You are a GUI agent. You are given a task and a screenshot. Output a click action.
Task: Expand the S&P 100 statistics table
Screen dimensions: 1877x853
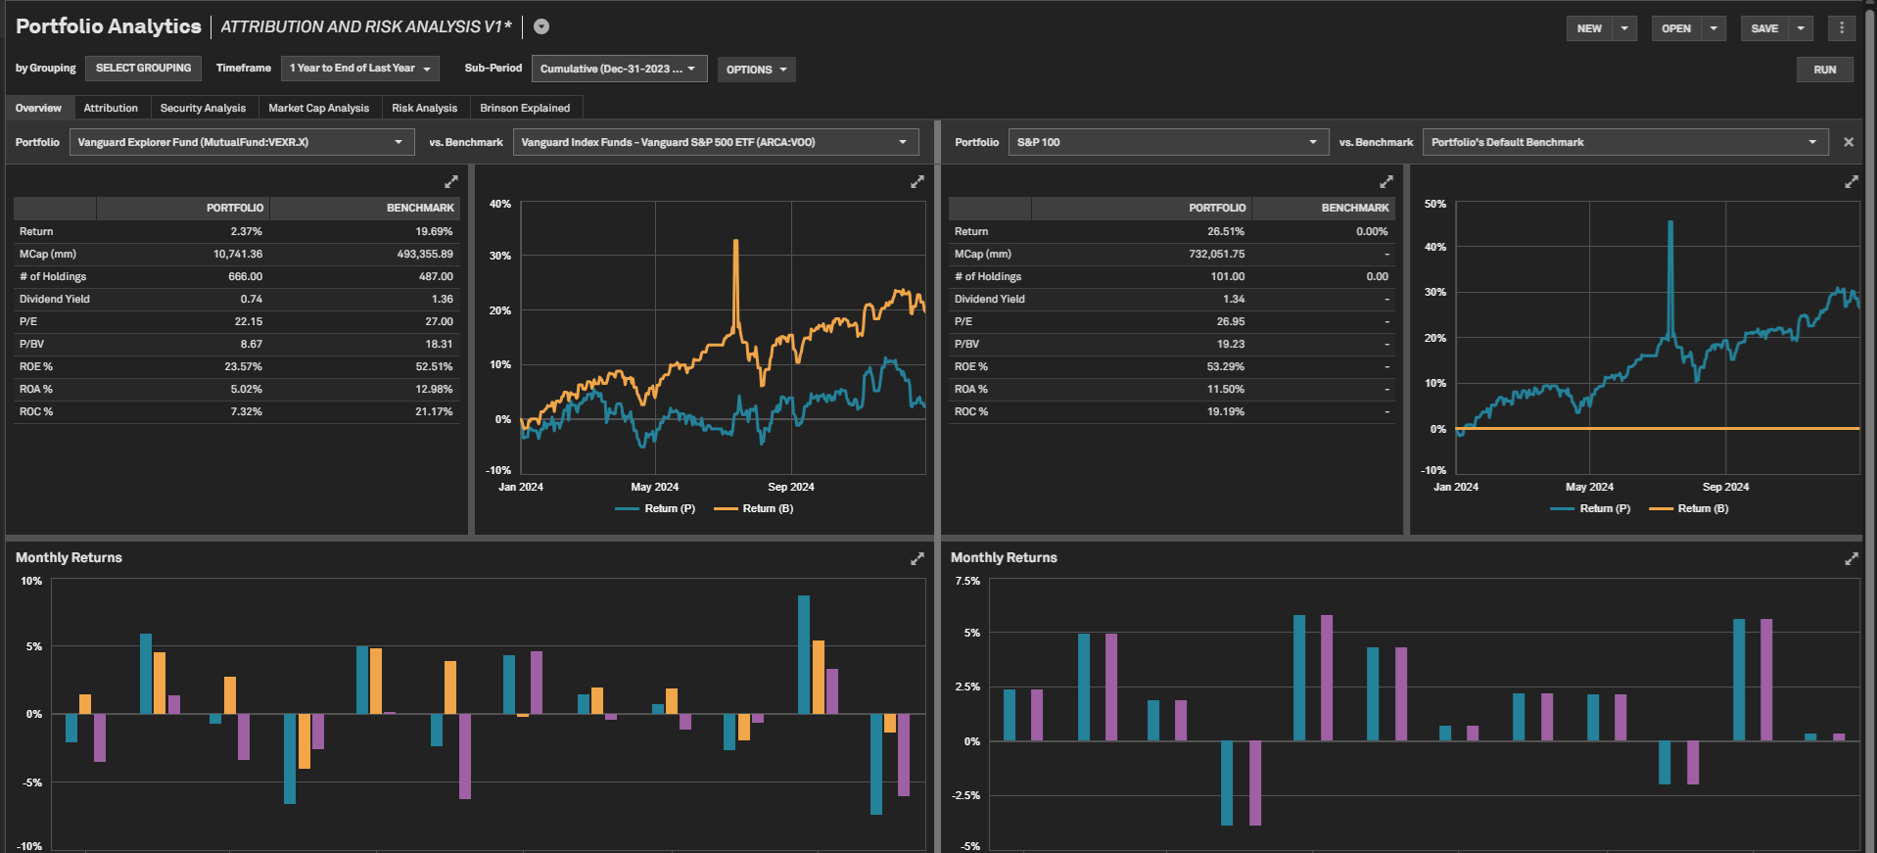coord(1386,182)
